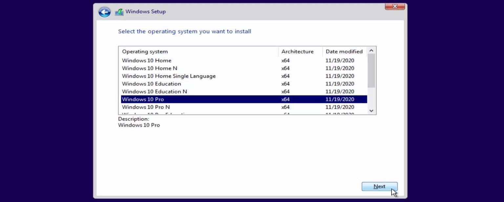Select Windows 10 Home from the list
Image resolution: width=504 pixels, height=202 pixels.
147,60
